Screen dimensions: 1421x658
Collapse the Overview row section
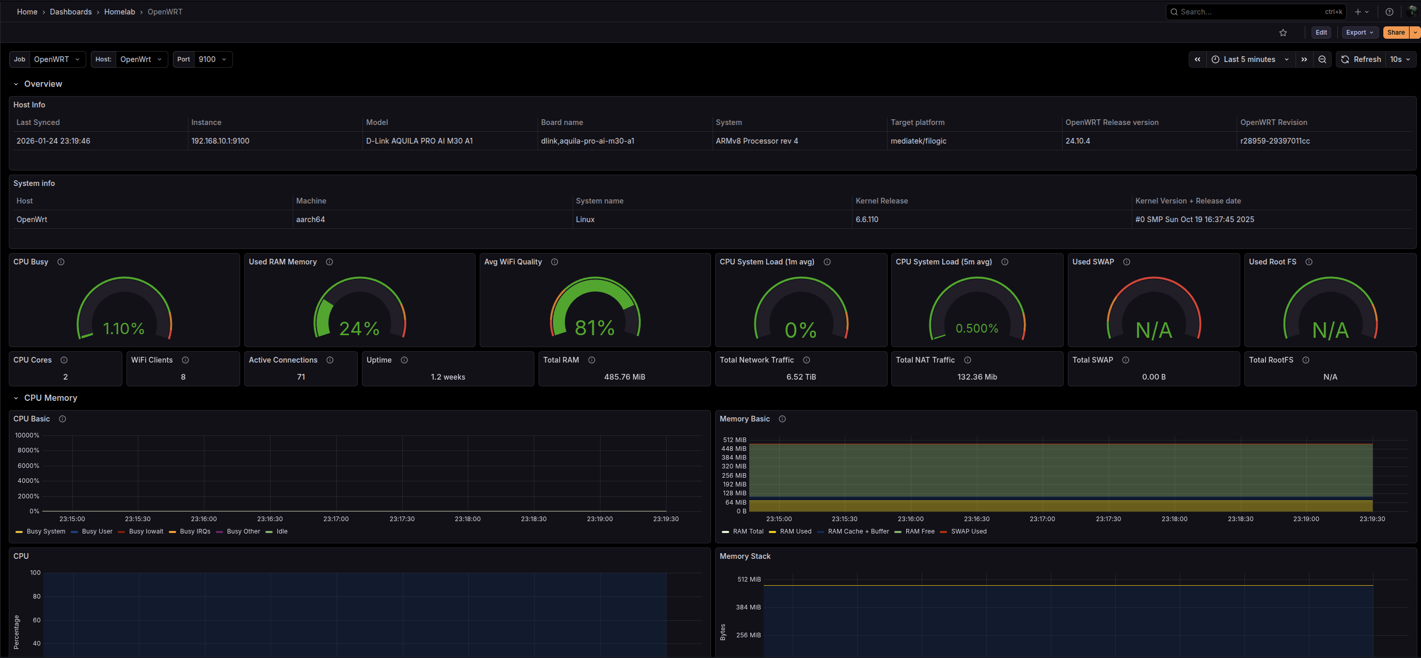(17, 84)
